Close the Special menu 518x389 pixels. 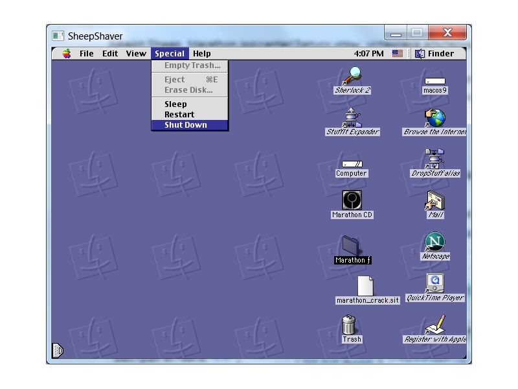click(170, 54)
